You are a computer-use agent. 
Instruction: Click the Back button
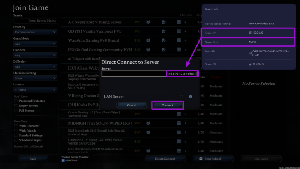pyautogui.click(x=33, y=159)
